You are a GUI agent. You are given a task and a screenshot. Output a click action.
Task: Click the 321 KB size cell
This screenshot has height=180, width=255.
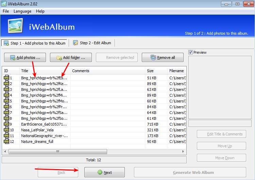(x=153, y=130)
